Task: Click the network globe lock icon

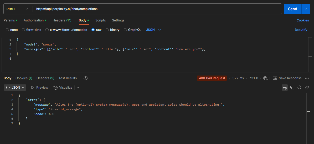Action: tap(266, 78)
